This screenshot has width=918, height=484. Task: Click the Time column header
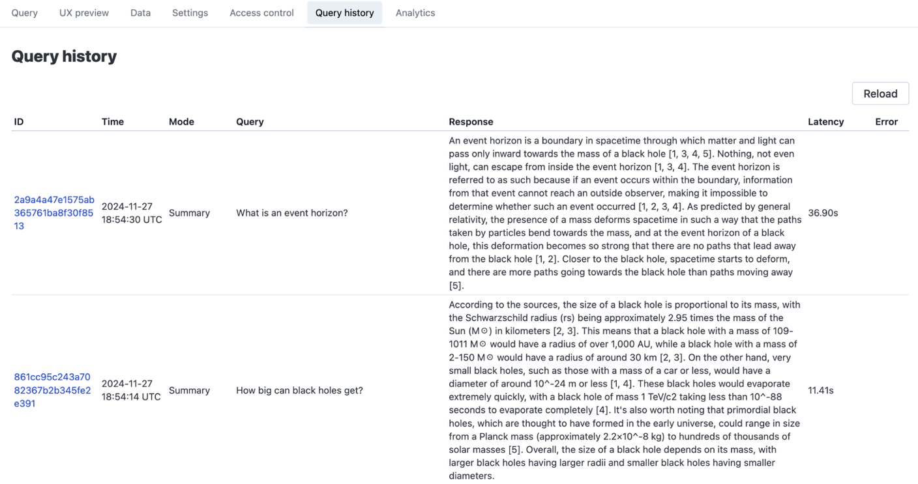click(x=113, y=122)
